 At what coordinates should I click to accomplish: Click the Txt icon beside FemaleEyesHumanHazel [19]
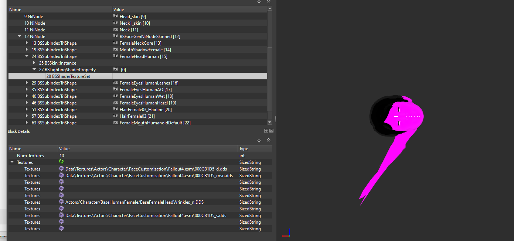(115, 103)
